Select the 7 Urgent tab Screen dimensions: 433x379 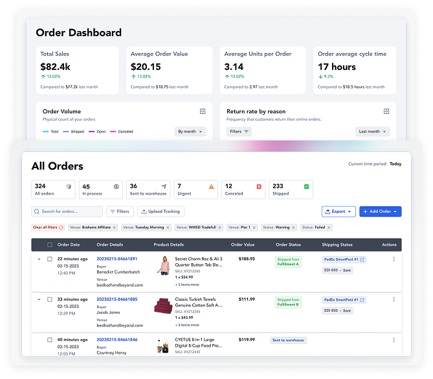(196, 189)
